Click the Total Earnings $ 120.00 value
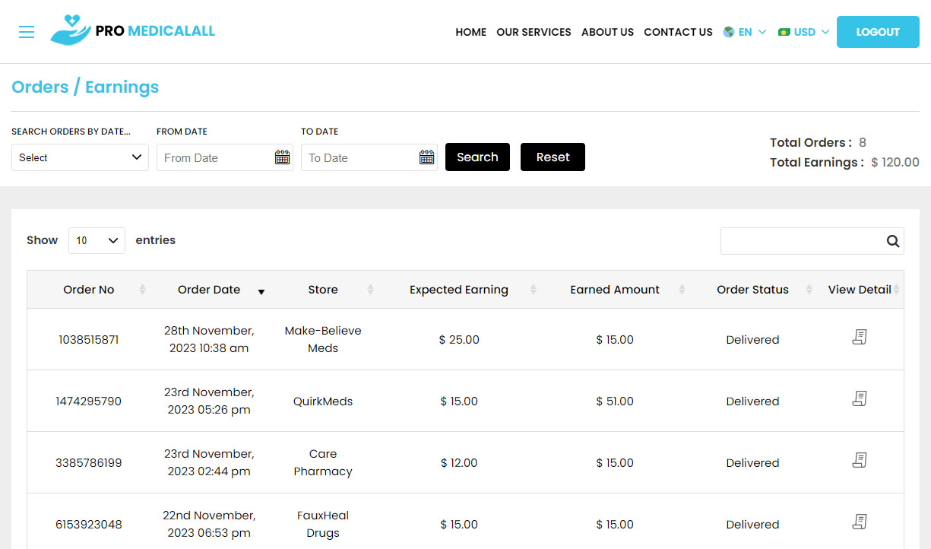Image resolution: width=931 pixels, height=549 pixels. [895, 162]
